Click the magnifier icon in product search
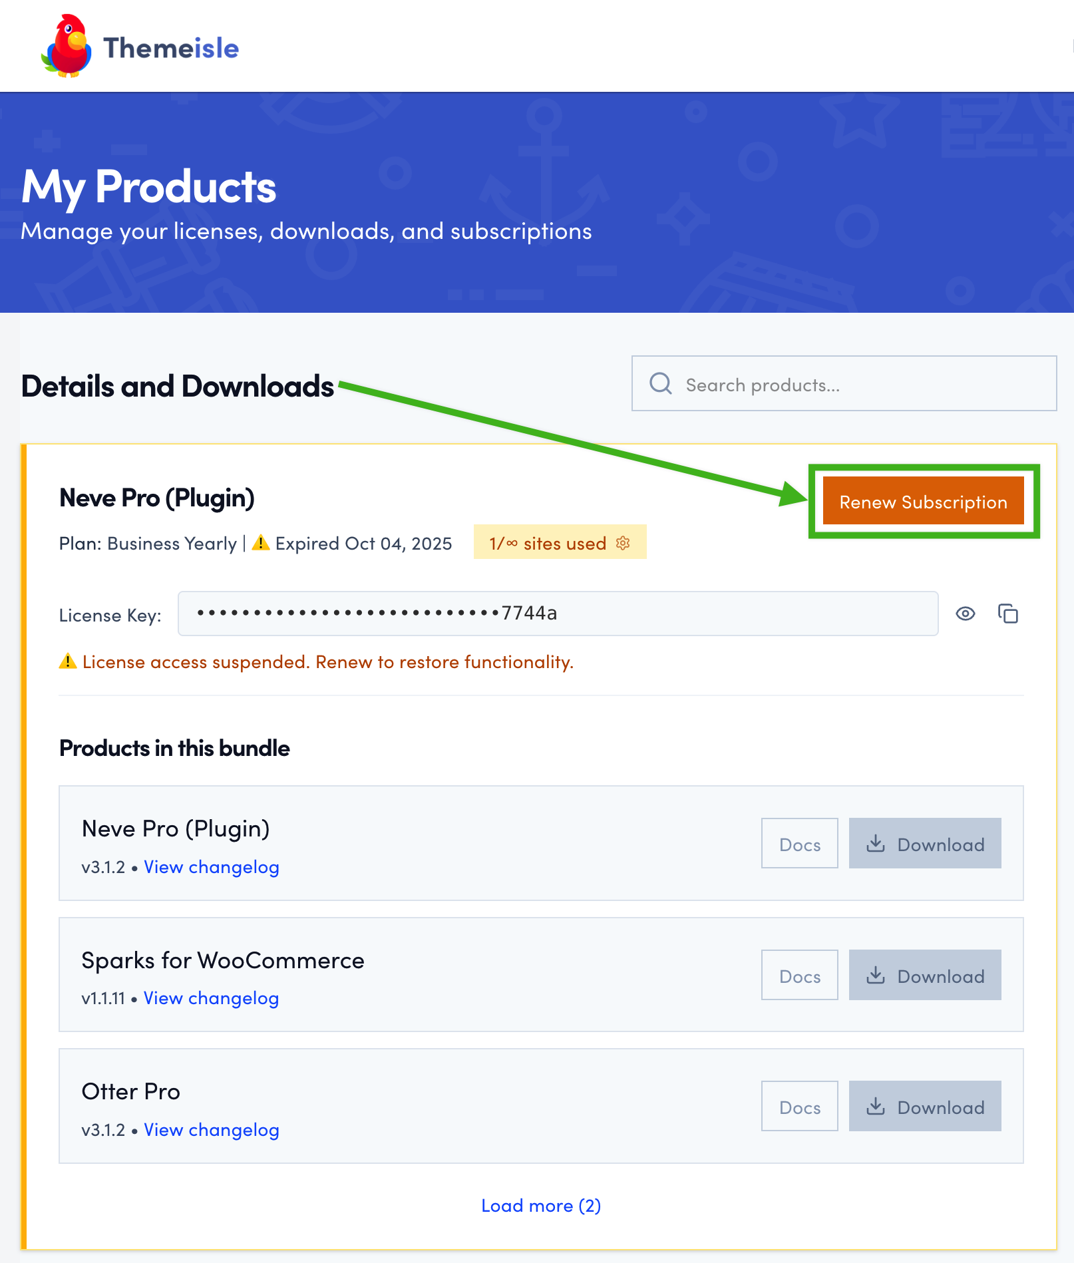Image resolution: width=1074 pixels, height=1263 pixels. click(660, 383)
